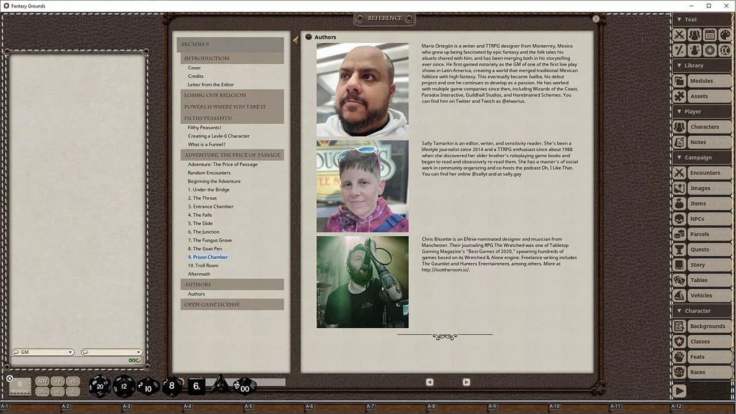736x414 pixels.
Task: Select Filthy Peasants! chapter header
Action: point(232,118)
